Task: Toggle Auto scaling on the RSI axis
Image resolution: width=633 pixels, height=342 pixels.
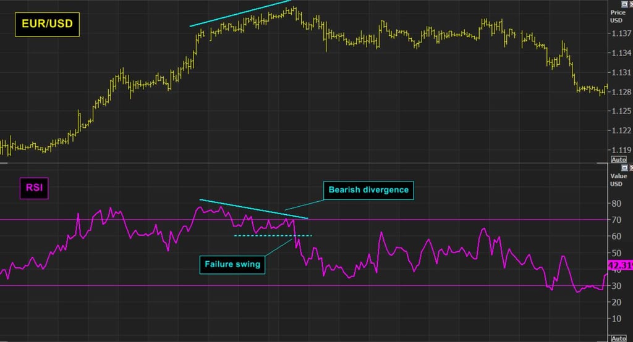Action: pyautogui.click(x=618, y=338)
